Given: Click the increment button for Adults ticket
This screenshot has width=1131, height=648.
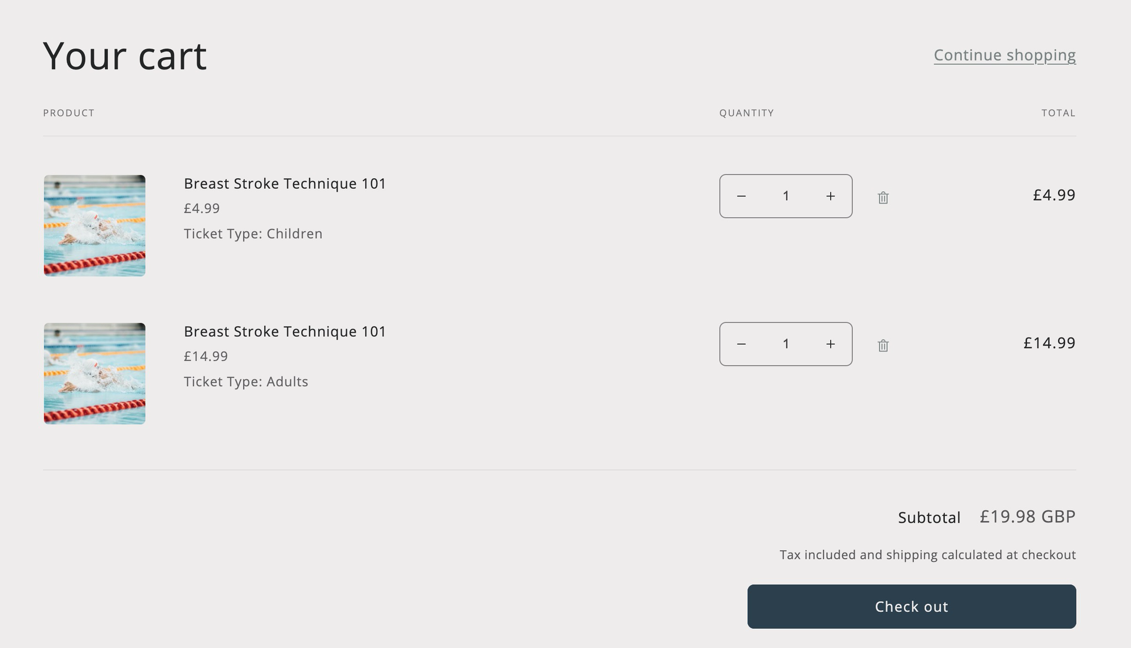Looking at the screenshot, I should click(x=830, y=343).
